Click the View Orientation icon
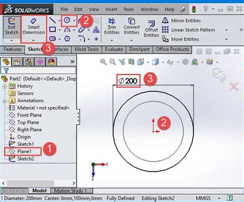 [x=141, y=62]
